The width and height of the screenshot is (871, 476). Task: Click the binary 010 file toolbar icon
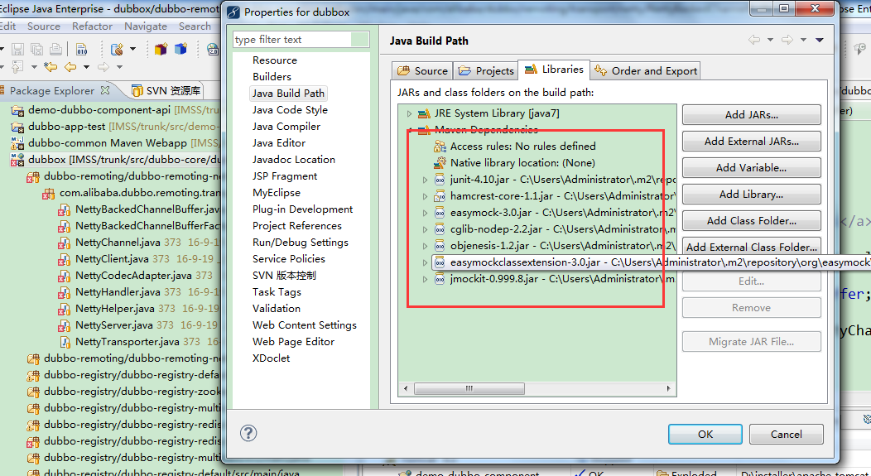(x=82, y=50)
